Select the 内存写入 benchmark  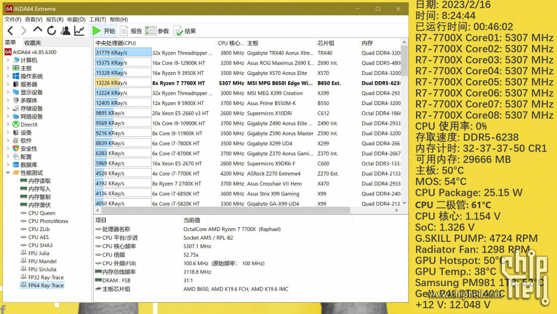35,189
